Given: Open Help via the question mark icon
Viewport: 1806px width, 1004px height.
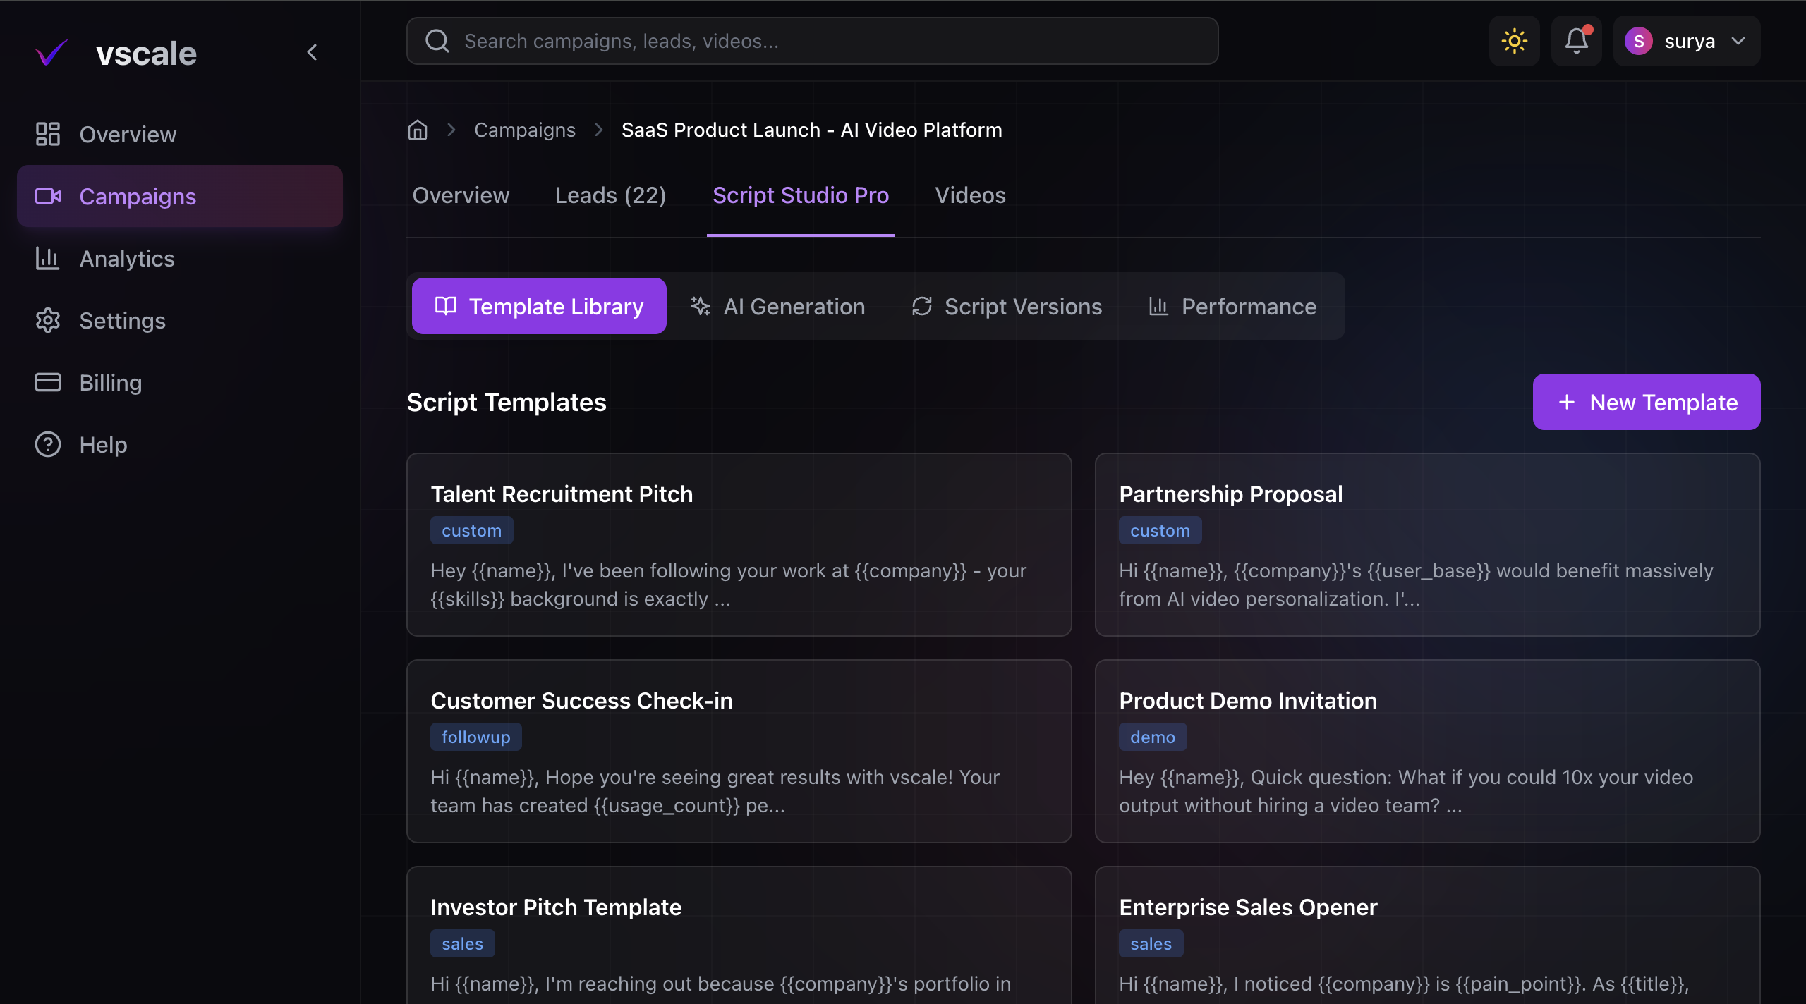Looking at the screenshot, I should (x=47, y=444).
